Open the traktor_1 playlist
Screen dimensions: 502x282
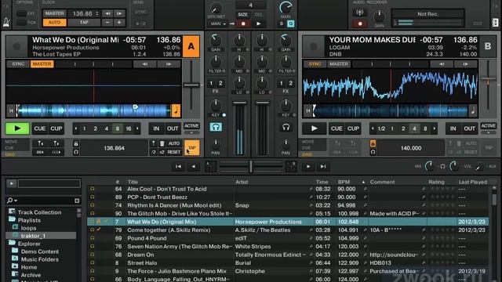point(33,236)
